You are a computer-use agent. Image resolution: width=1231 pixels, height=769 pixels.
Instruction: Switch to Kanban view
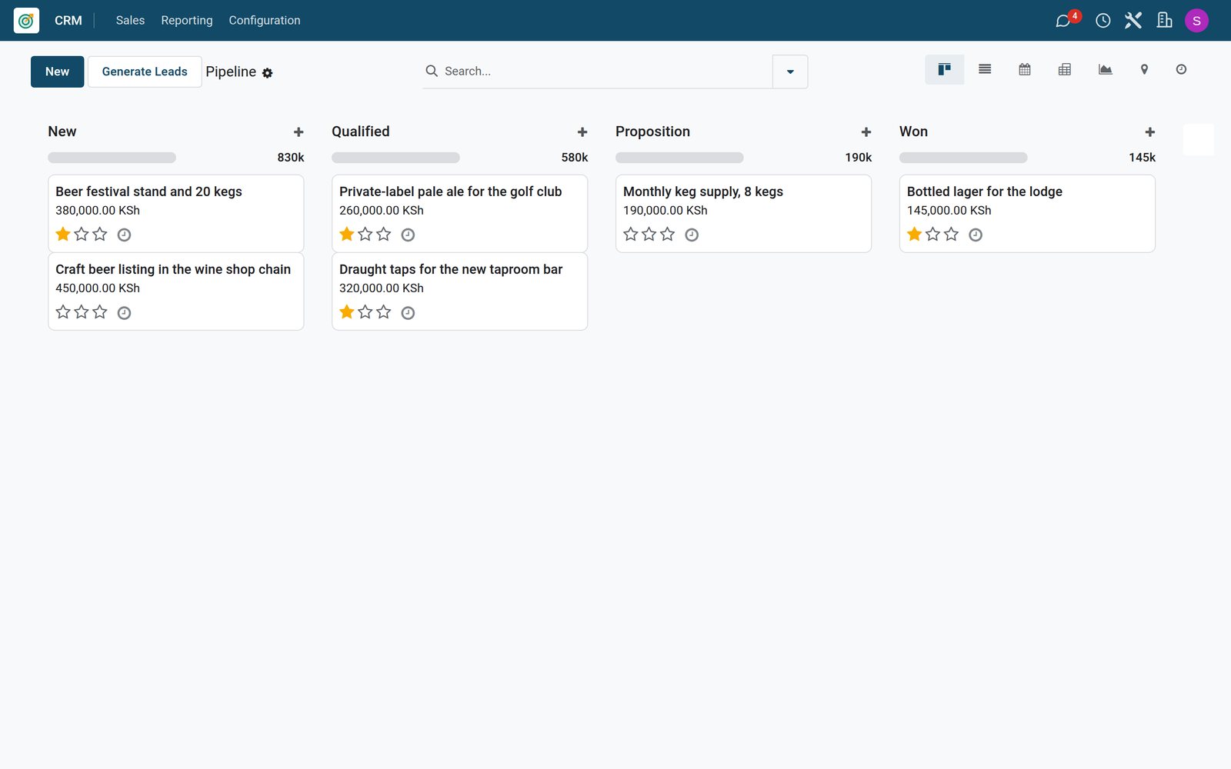[x=944, y=69]
